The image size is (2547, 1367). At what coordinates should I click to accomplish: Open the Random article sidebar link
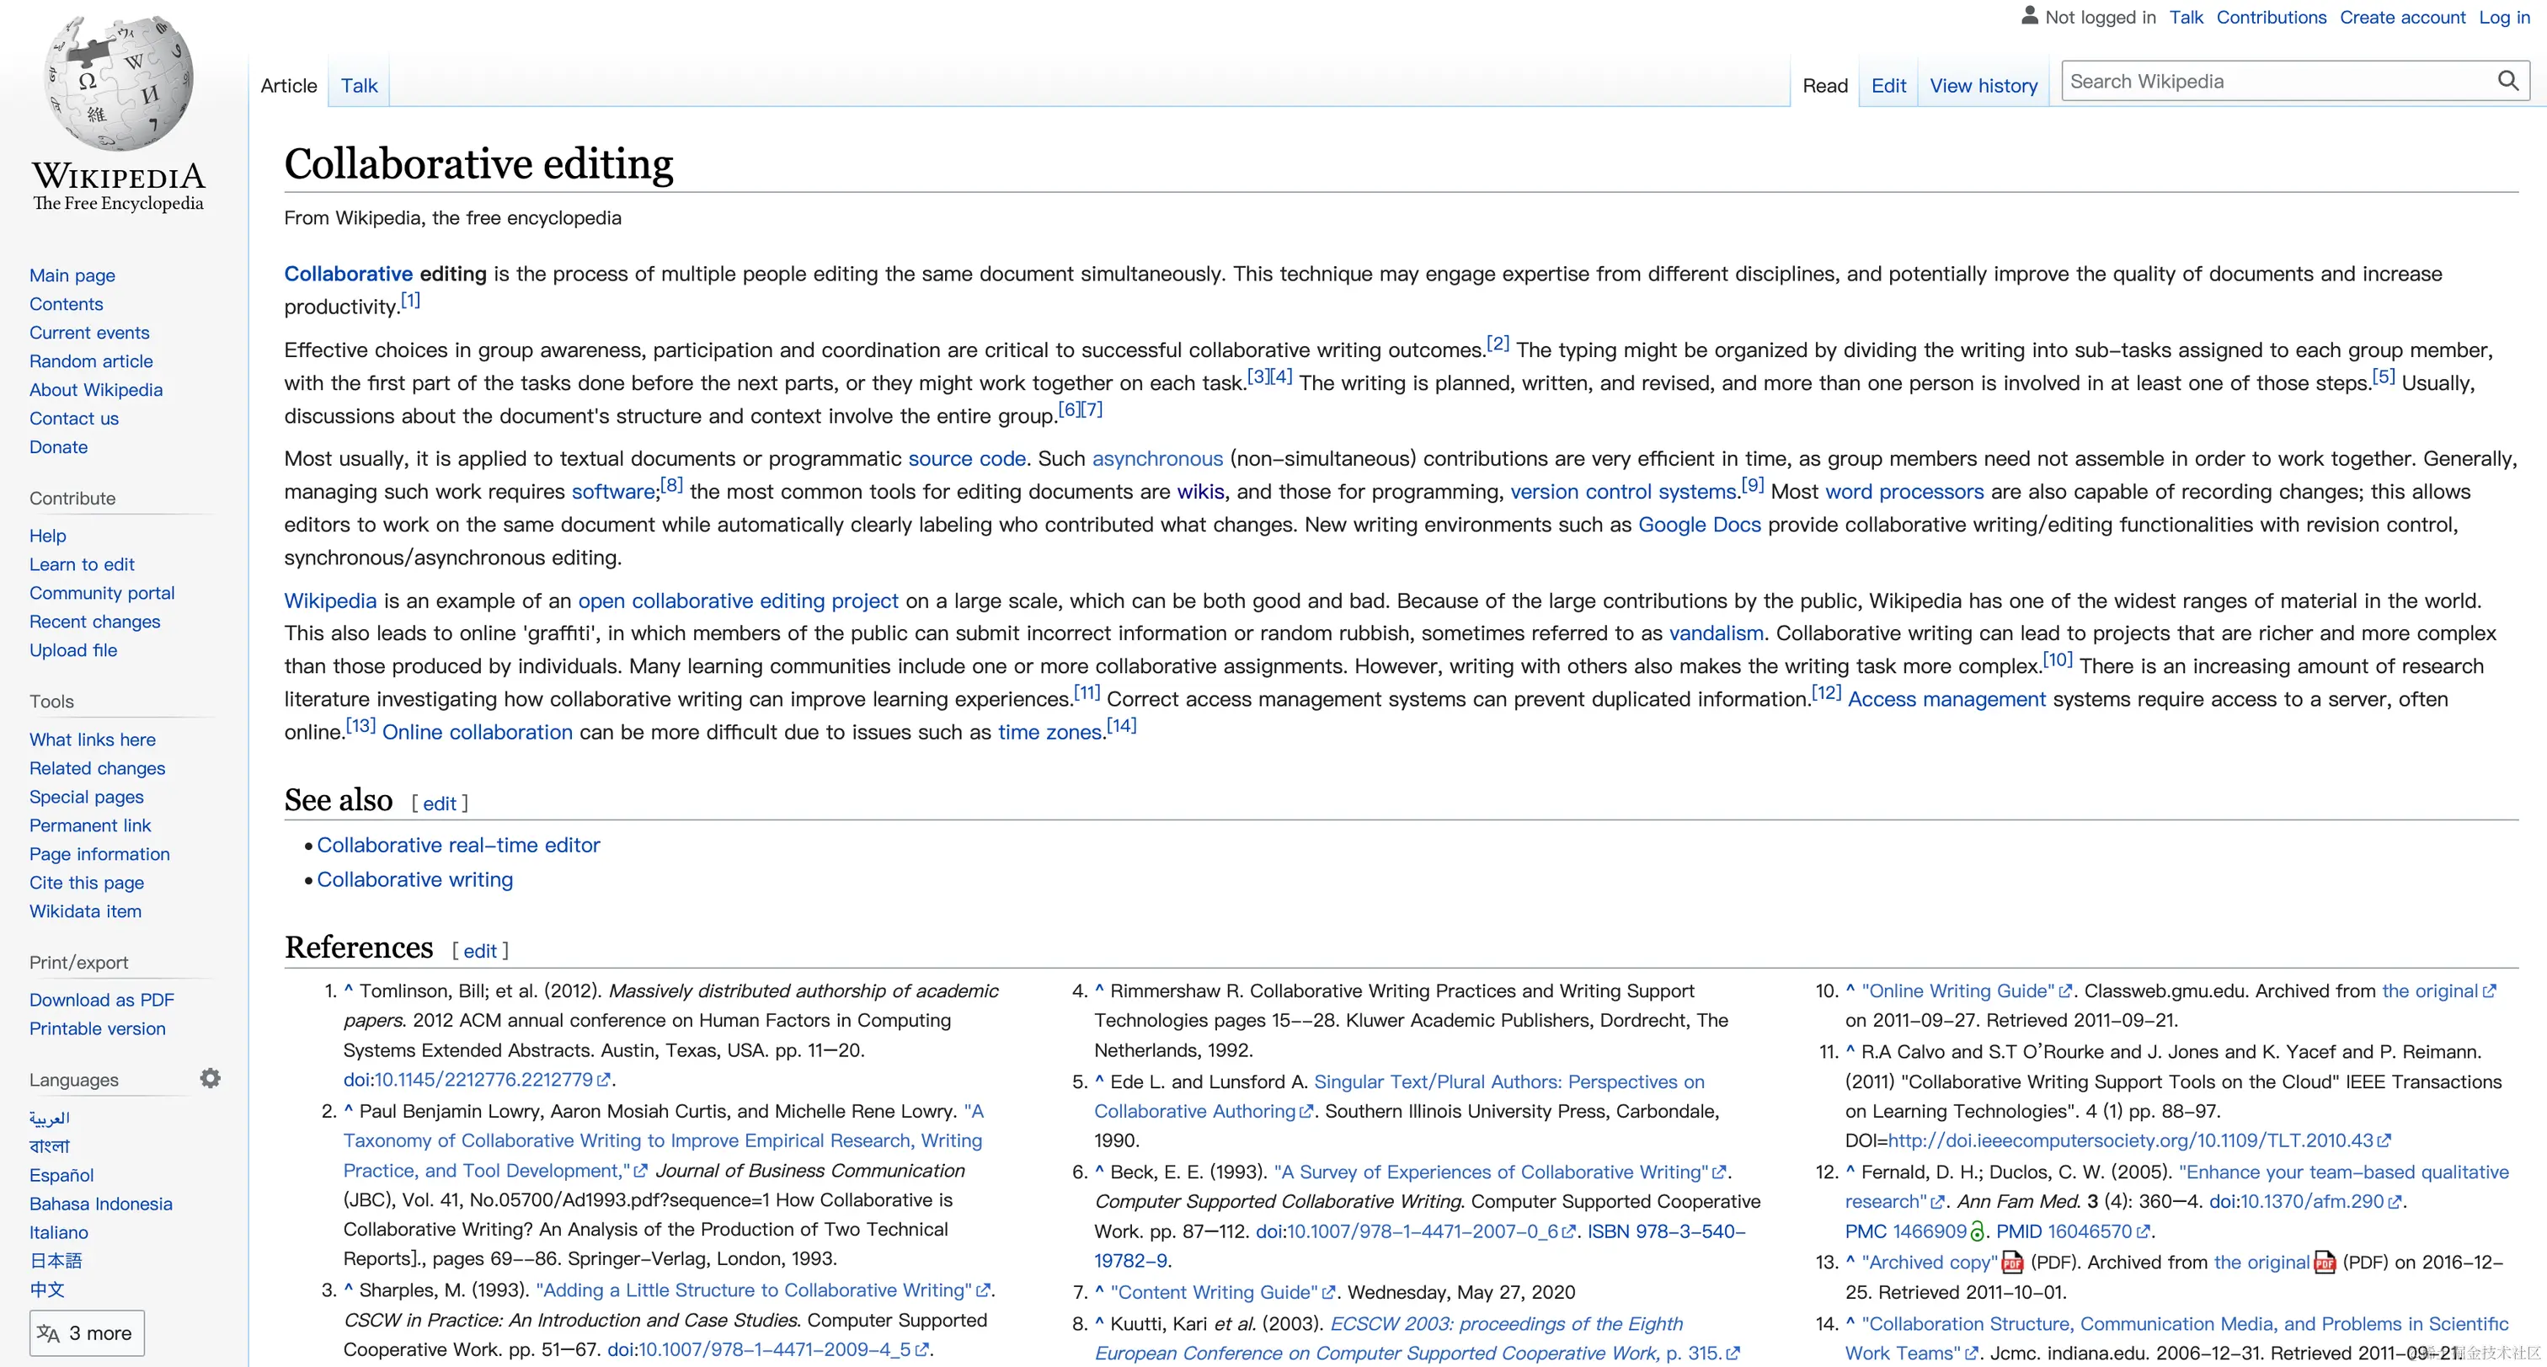pyautogui.click(x=91, y=360)
